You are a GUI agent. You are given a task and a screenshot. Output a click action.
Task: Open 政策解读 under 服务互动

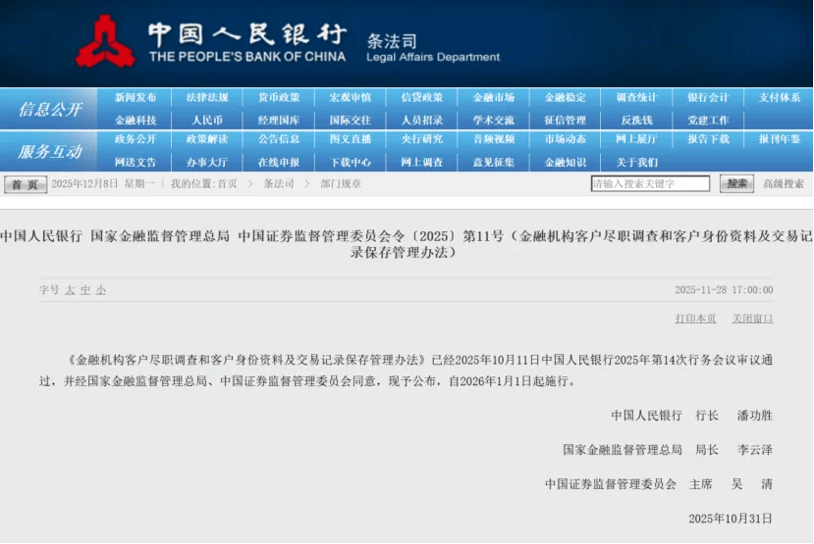coord(207,139)
